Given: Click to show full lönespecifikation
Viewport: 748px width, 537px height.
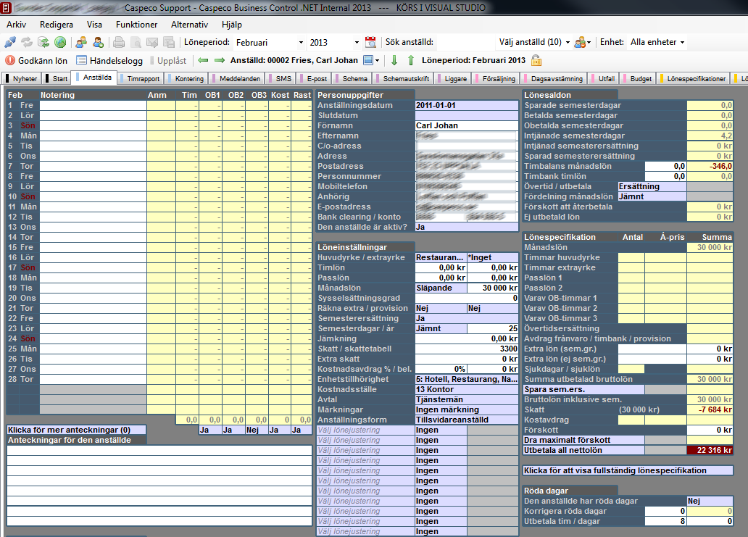Looking at the screenshot, I should 628,471.
